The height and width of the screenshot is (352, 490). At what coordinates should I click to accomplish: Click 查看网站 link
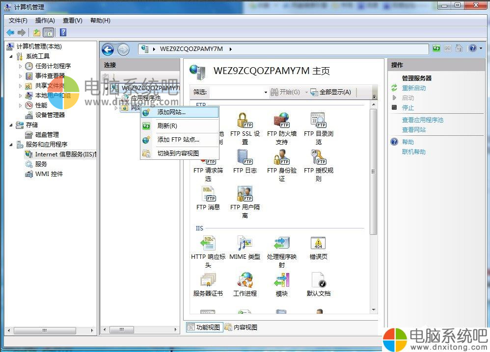point(414,129)
